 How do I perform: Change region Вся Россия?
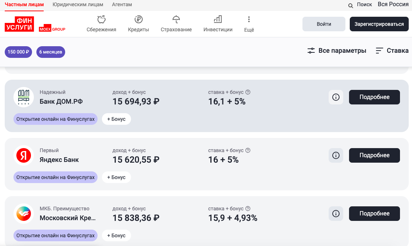tap(393, 4)
